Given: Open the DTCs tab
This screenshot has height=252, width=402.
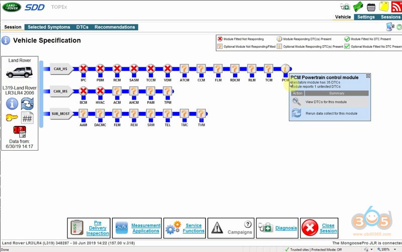Looking at the screenshot, I should [82, 27].
